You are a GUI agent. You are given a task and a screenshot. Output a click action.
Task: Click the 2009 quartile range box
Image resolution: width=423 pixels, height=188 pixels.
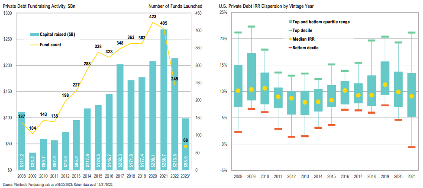point(251,77)
